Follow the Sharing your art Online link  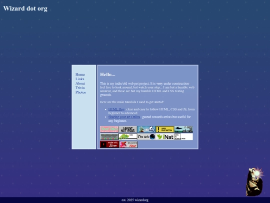pyautogui.click(x=124, y=117)
